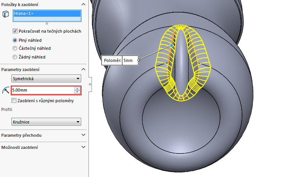
Task: Click the fillet radius icon
Action: click(x=6, y=90)
